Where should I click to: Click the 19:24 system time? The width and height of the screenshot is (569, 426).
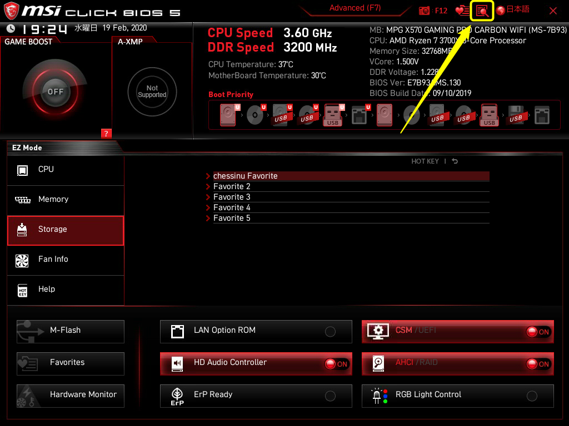(x=44, y=29)
